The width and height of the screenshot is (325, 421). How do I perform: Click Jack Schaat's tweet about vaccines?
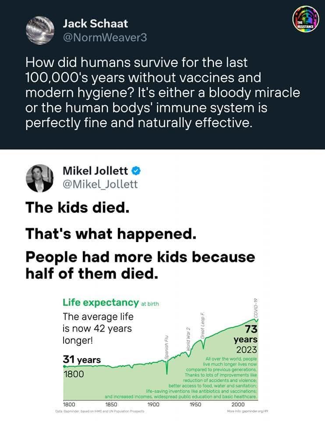click(x=162, y=93)
